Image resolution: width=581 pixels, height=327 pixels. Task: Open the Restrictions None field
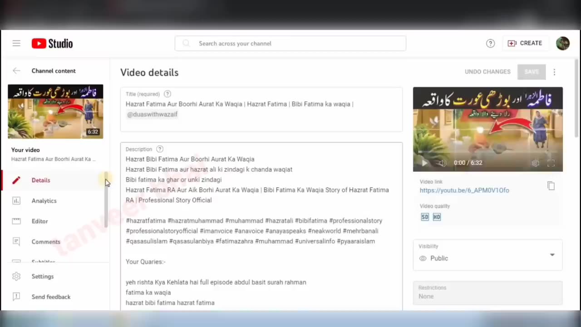(x=487, y=292)
